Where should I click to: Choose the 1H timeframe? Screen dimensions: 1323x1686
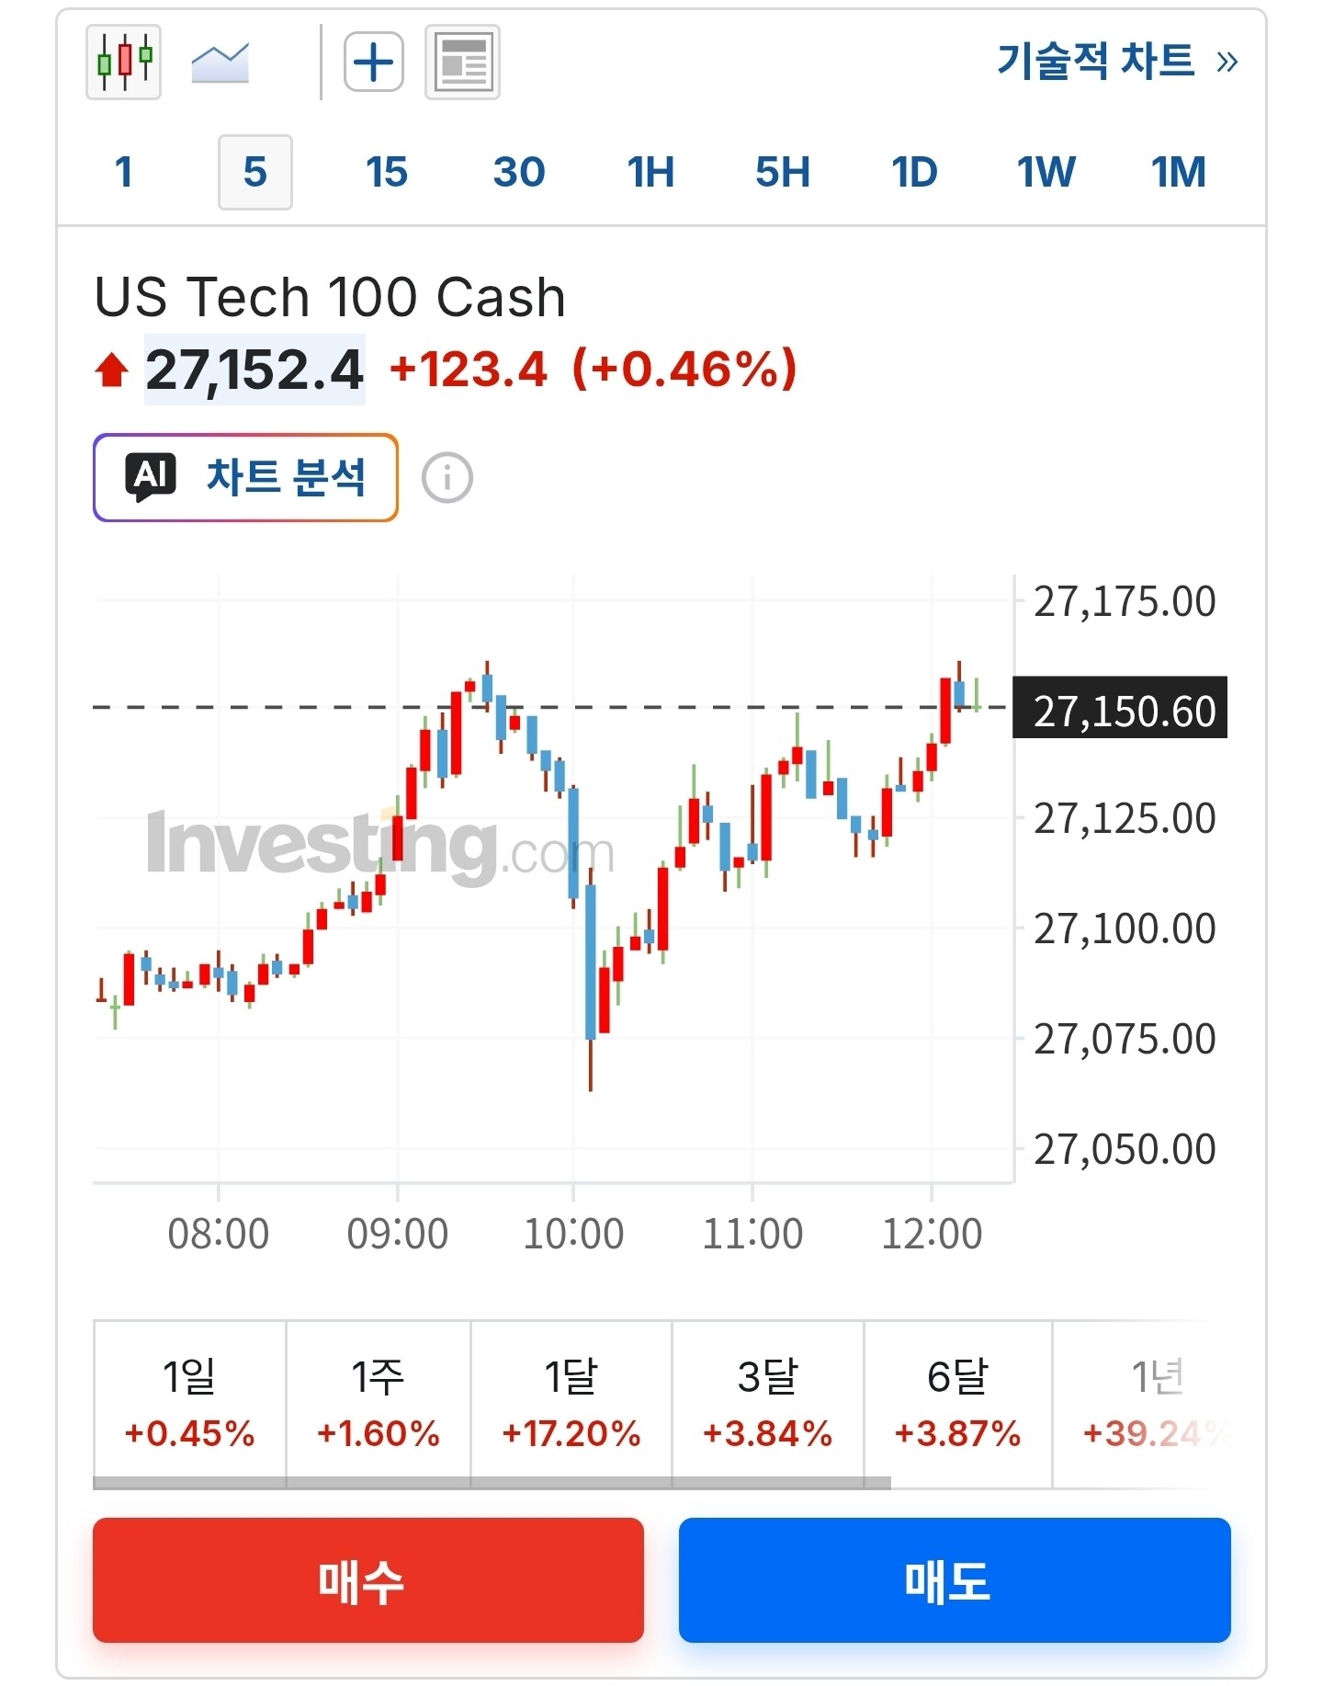click(x=650, y=172)
